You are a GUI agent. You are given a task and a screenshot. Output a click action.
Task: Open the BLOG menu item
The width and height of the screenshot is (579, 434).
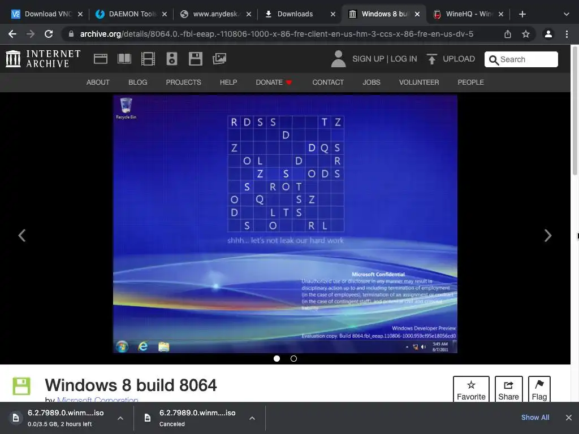[x=138, y=83]
